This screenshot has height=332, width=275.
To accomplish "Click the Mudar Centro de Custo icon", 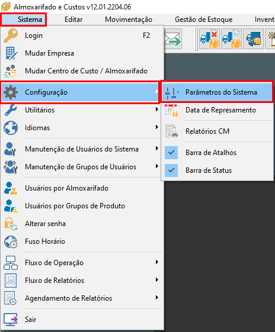I will pos(11,71).
